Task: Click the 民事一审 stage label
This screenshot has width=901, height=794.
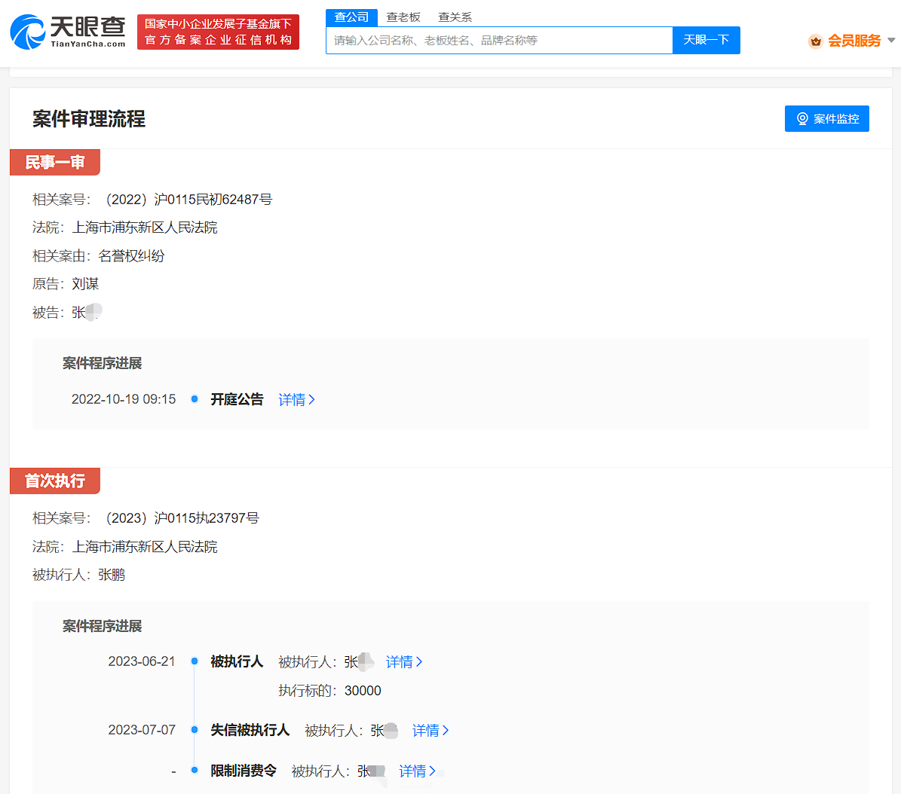Action: point(55,163)
